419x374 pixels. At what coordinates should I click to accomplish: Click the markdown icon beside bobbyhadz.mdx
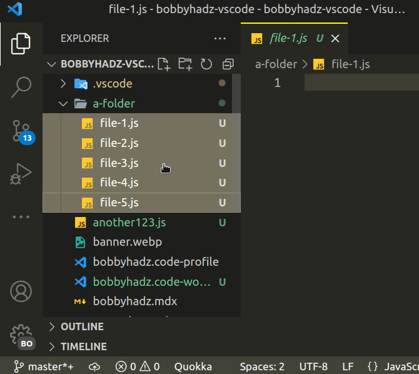[80, 301]
